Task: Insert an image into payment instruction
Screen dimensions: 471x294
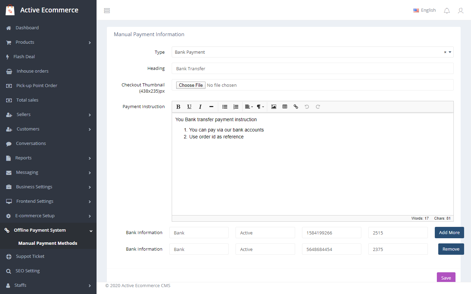Action: click(x=274, y=107)
